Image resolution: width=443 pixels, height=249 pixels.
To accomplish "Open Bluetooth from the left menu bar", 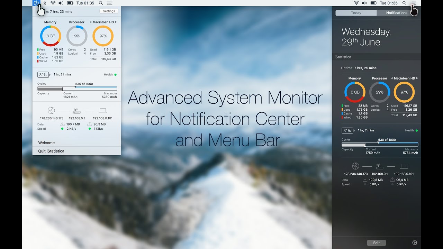I will [44, 3].
